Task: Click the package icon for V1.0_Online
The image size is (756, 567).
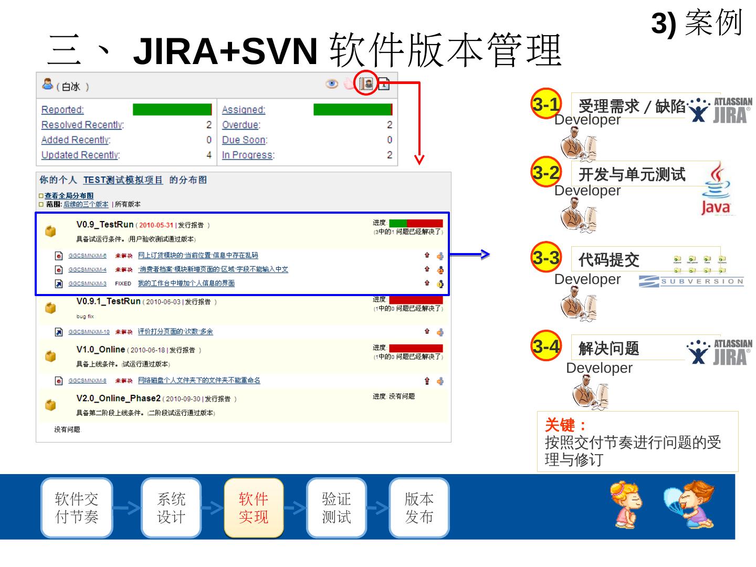Action: coord(50,356)
